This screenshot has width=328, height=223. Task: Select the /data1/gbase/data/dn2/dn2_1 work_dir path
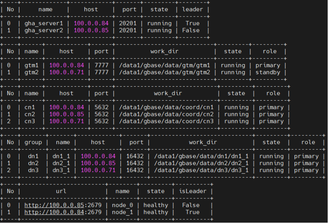pyautogui.click(x=201, y=163)
